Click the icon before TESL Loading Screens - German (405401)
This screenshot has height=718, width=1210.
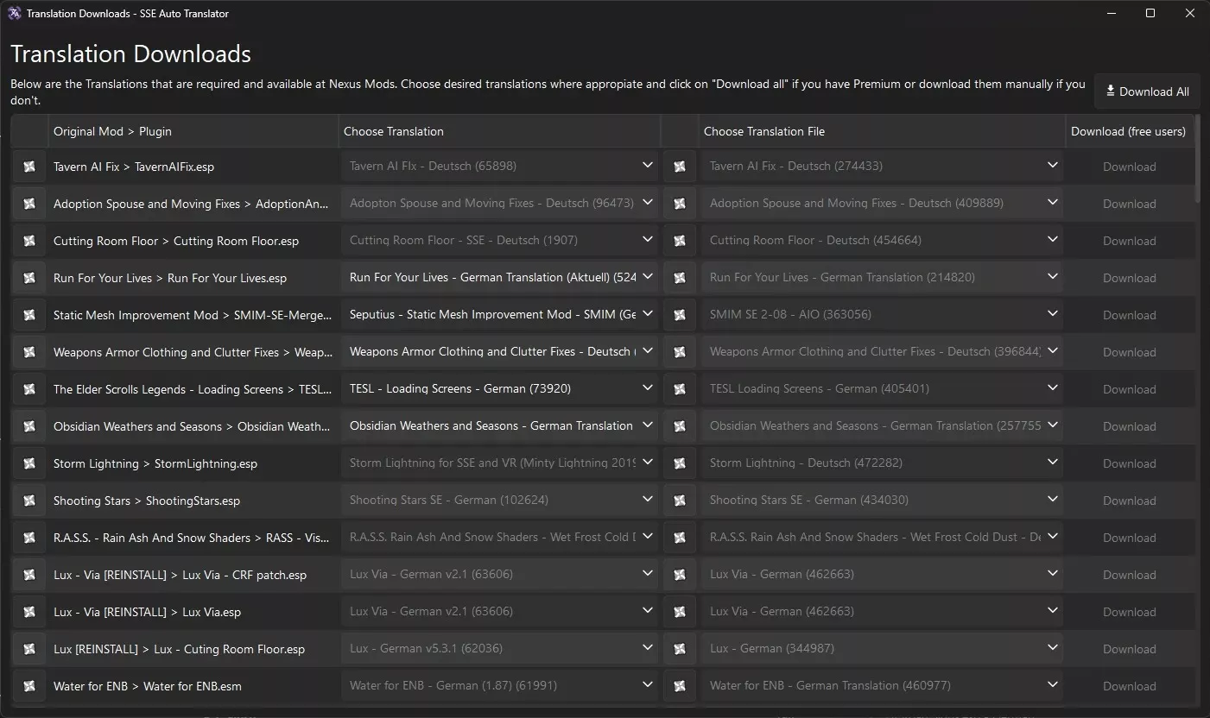tap(680, 389)
